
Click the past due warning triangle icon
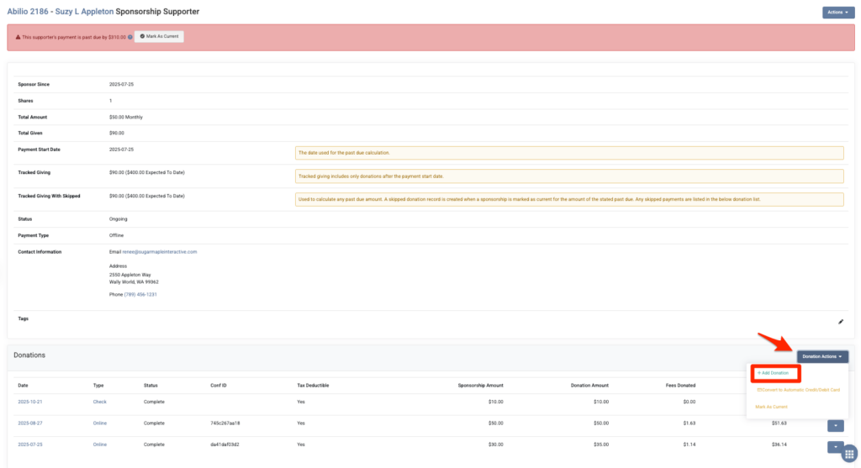pyautogui.click(x=18, y=37)
